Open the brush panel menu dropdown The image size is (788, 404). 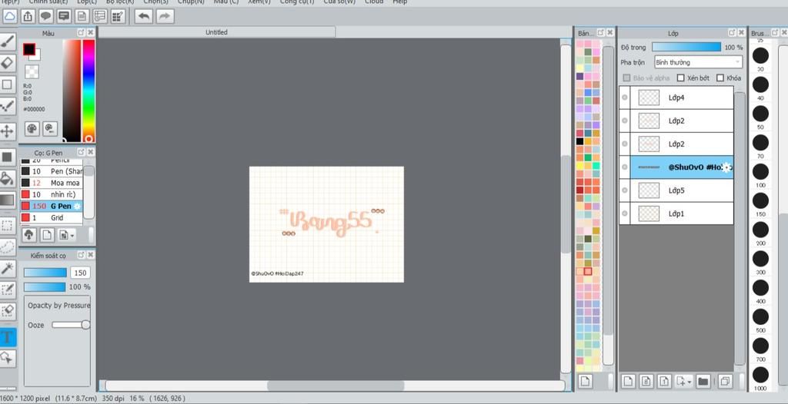pyautogui.click(x=73, y=235)
